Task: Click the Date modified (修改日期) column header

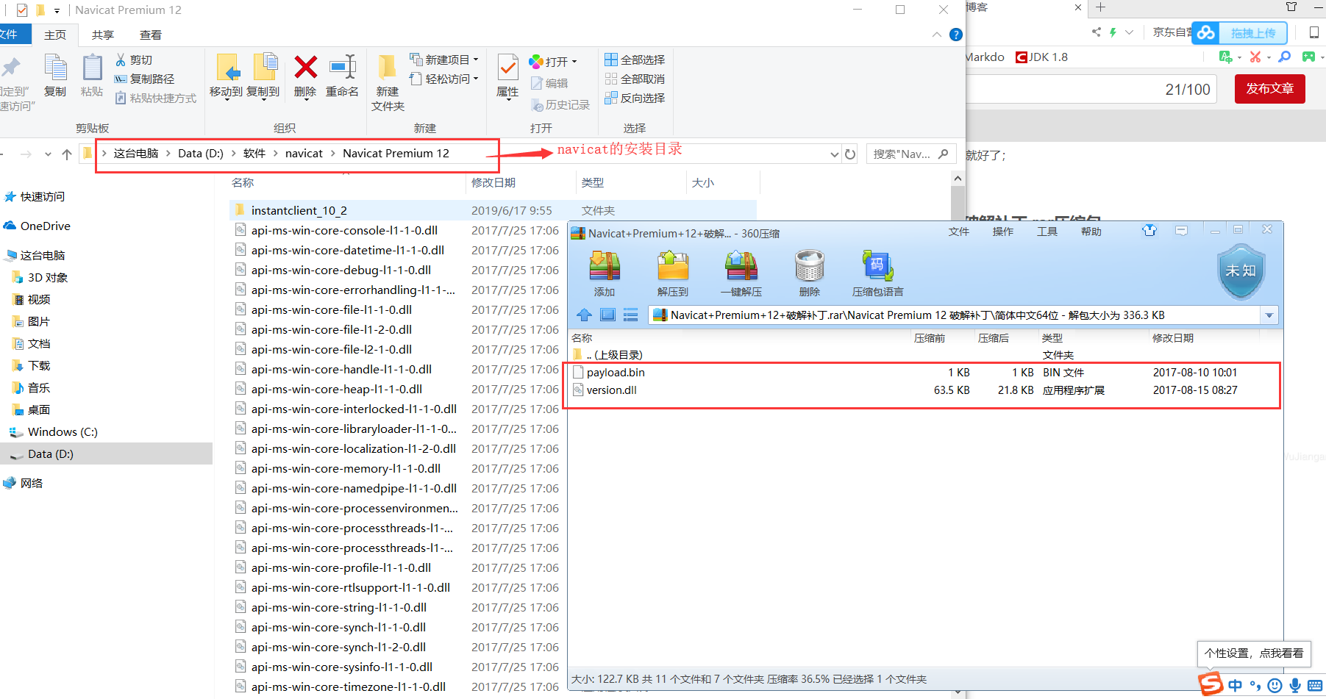Action: (493, 182)
